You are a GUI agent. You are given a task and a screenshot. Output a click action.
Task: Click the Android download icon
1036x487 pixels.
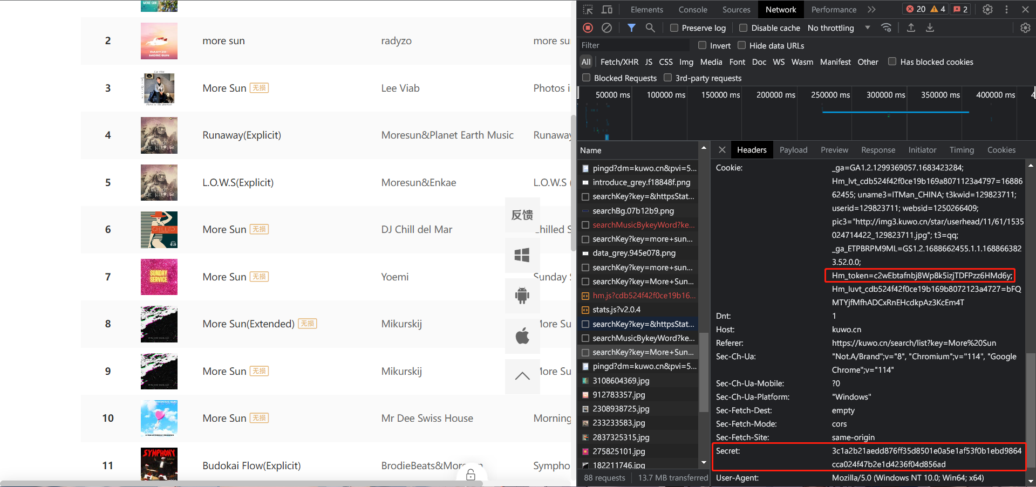pyautogui.click(x=522, y=296)
